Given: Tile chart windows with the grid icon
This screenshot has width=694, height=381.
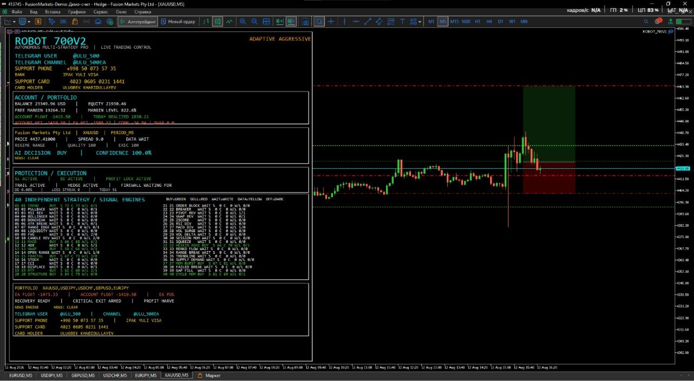Looking at the screenshot, I should tap(266, 22).
